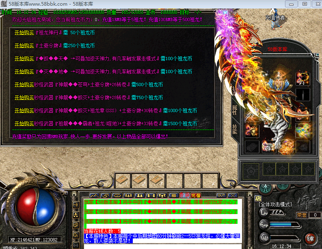Click the fourth icon left of chat box
The width and height of the screenshot is (322, 249).
click(x=76, y=235)
